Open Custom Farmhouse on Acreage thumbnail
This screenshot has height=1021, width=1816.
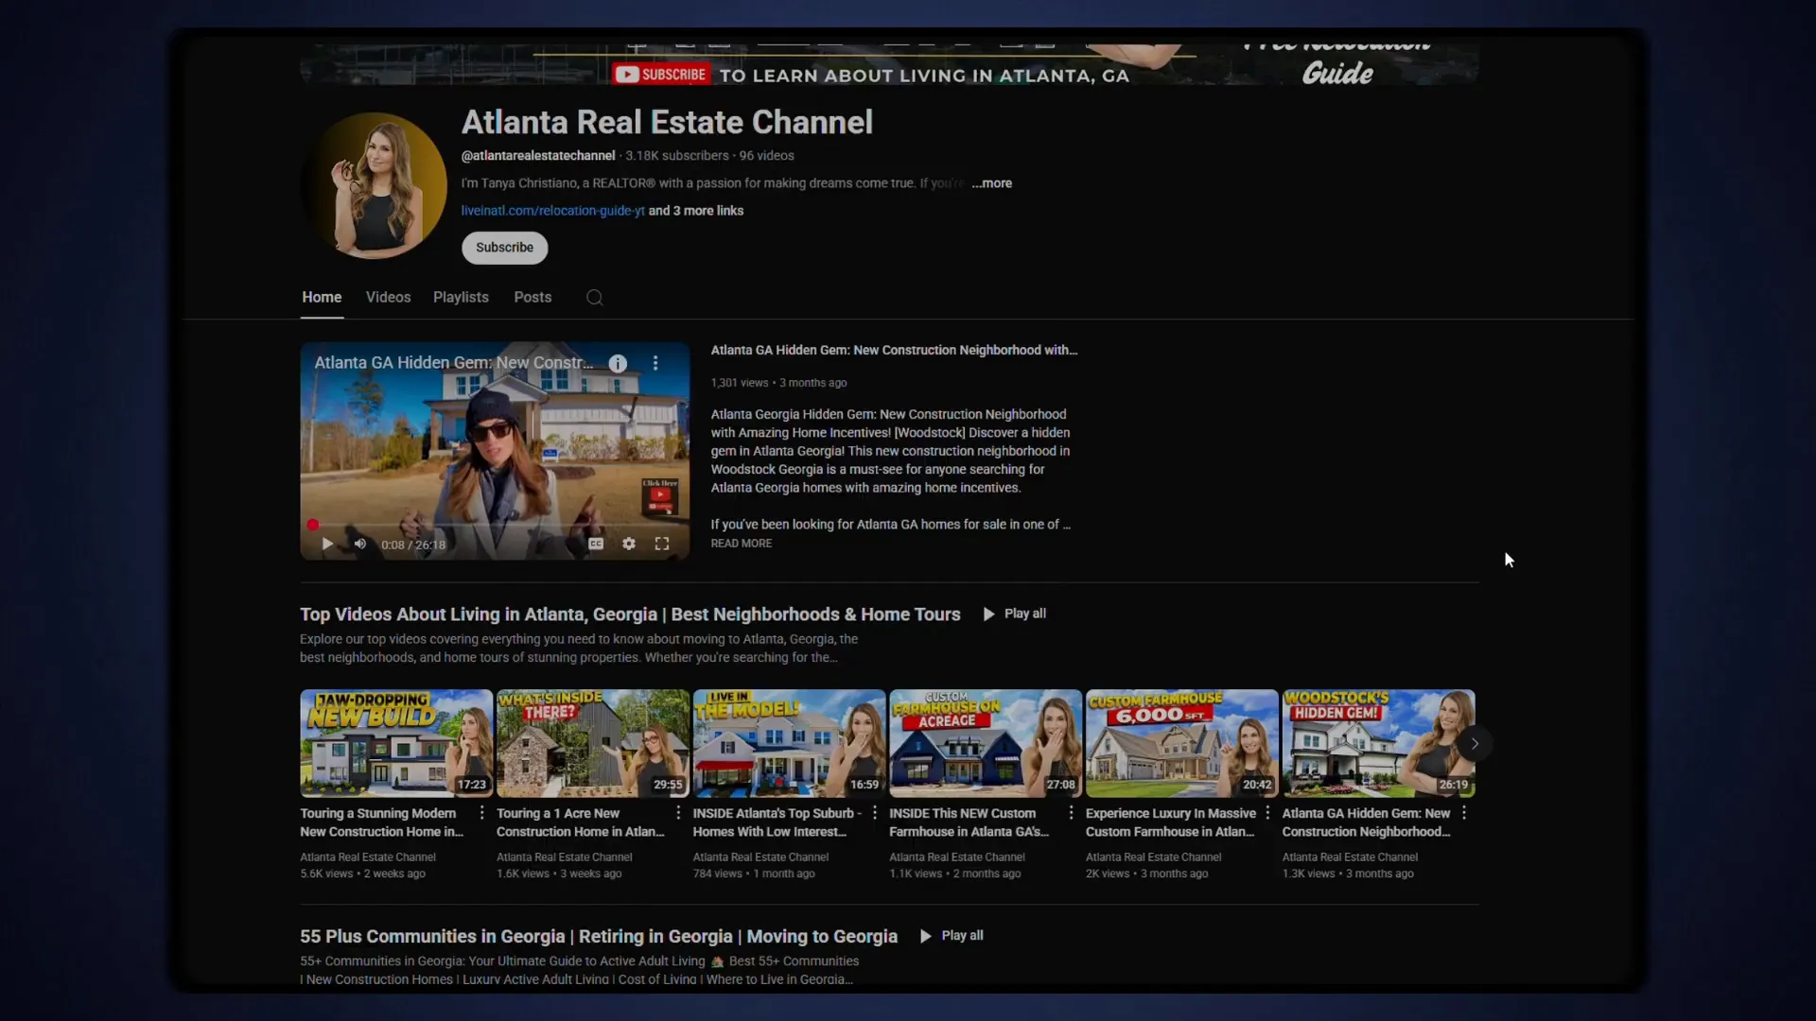(986, 743)
